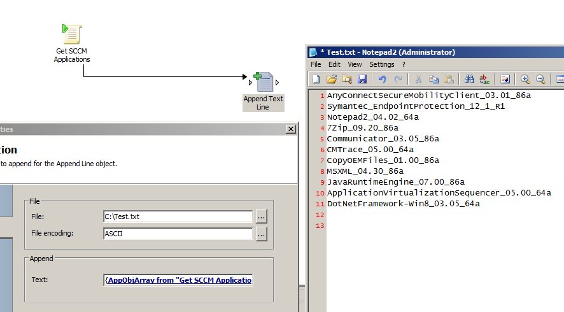Image resolution: width=564 pixels, height=312 pixels.
Task: Click line number 12 in the margin
Action: pyautogui.click(x=320, y=215)
